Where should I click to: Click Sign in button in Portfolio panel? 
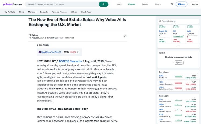(178, 63)
